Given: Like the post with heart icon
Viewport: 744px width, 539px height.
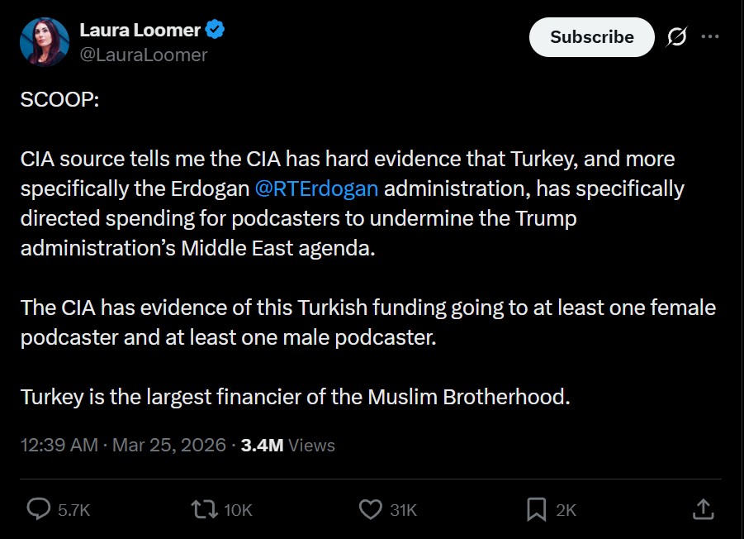Looking at the screenshot, I should click(371, 509).
